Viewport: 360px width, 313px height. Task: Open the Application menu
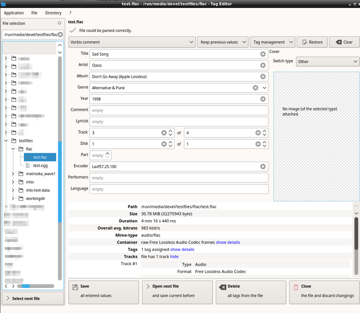[x=14, y=13]
